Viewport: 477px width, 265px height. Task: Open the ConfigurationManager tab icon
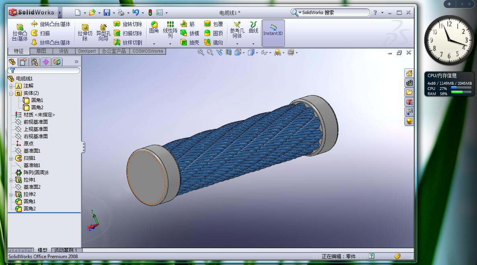(x=35, y=62)
